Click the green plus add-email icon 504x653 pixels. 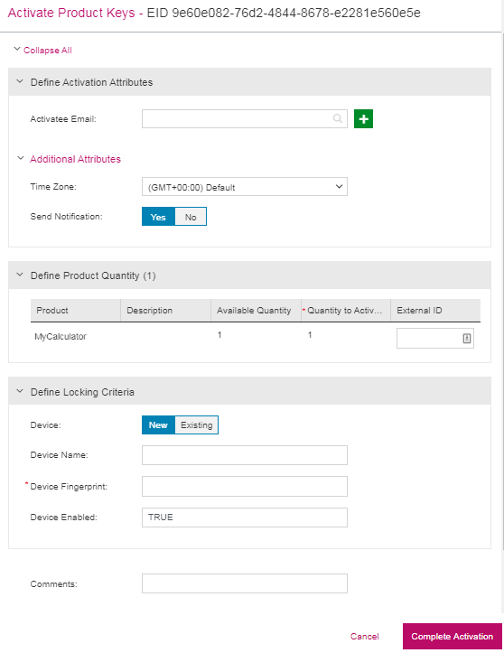point(363,119)
